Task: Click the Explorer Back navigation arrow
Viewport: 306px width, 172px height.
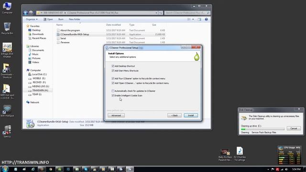Action: tap(25, 13)
